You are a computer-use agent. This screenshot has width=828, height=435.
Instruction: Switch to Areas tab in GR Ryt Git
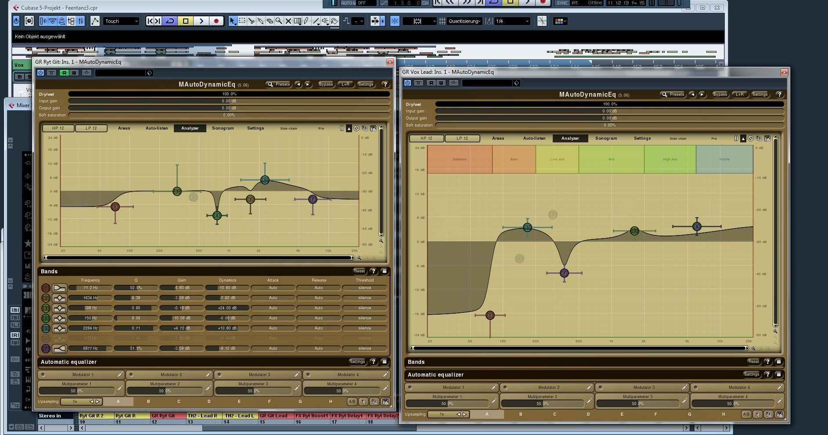[124, 128]
